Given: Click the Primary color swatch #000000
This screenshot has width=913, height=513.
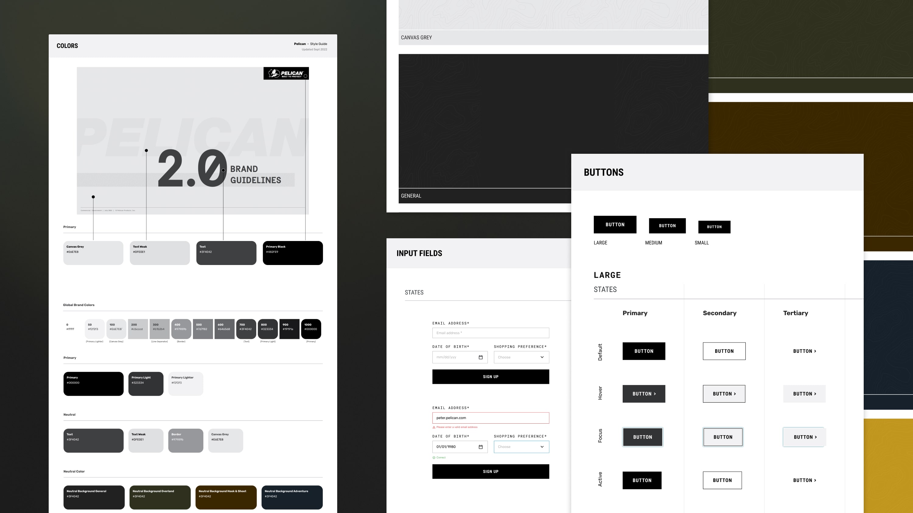Looking at the screenshot, I should 93,383.
